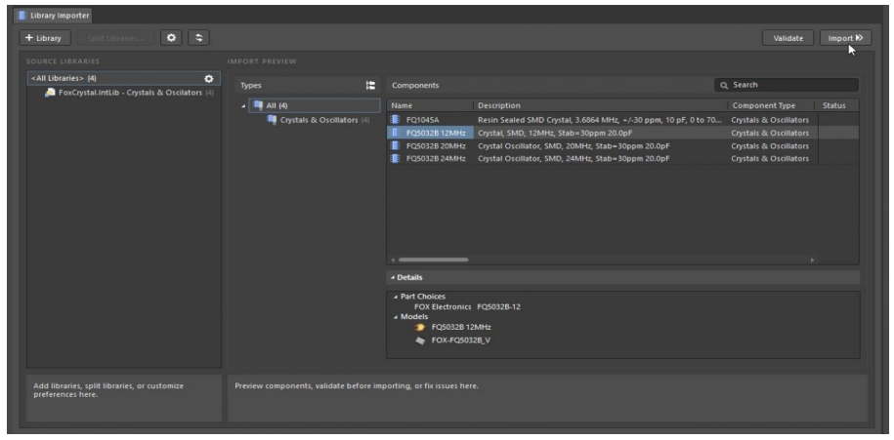This screenshot has height=440, width=894.
Task: Click the 12MHz crystal description cell
Action: pyautogui.click(x=555, y=134)
